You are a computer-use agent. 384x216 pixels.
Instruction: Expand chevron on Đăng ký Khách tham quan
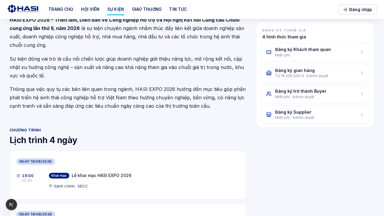pyautogui.click(x=361, y=52)
